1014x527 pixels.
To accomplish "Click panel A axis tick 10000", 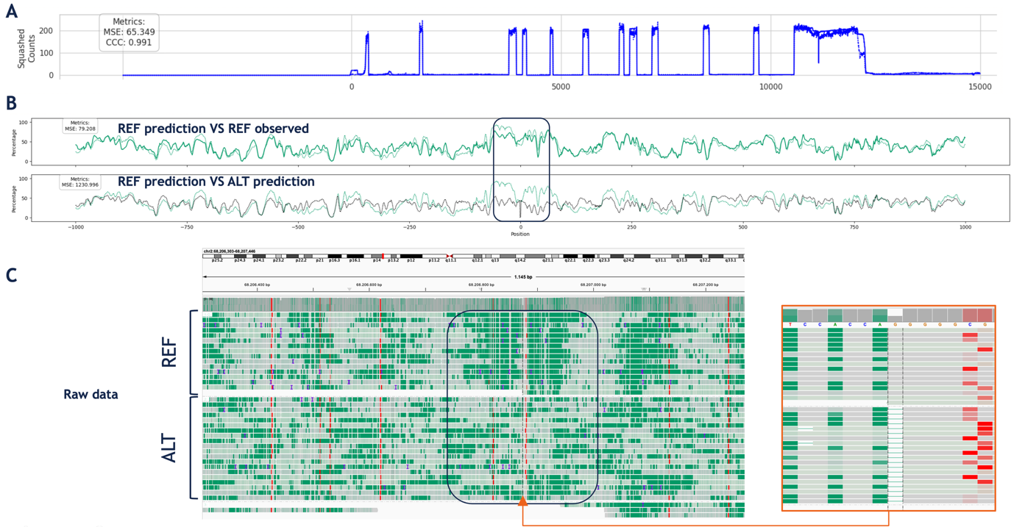I will 770,87.
